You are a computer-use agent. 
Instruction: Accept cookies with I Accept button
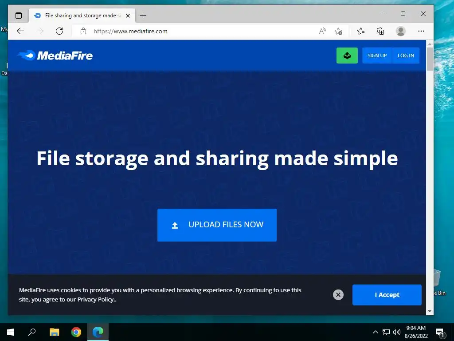[387, 295]
